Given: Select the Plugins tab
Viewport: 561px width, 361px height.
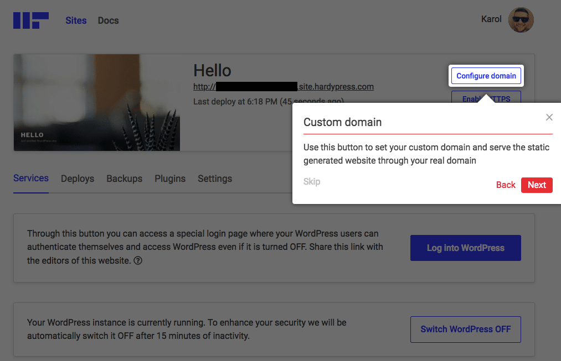Looking at the screenshot, I should [x=170, y=179].
